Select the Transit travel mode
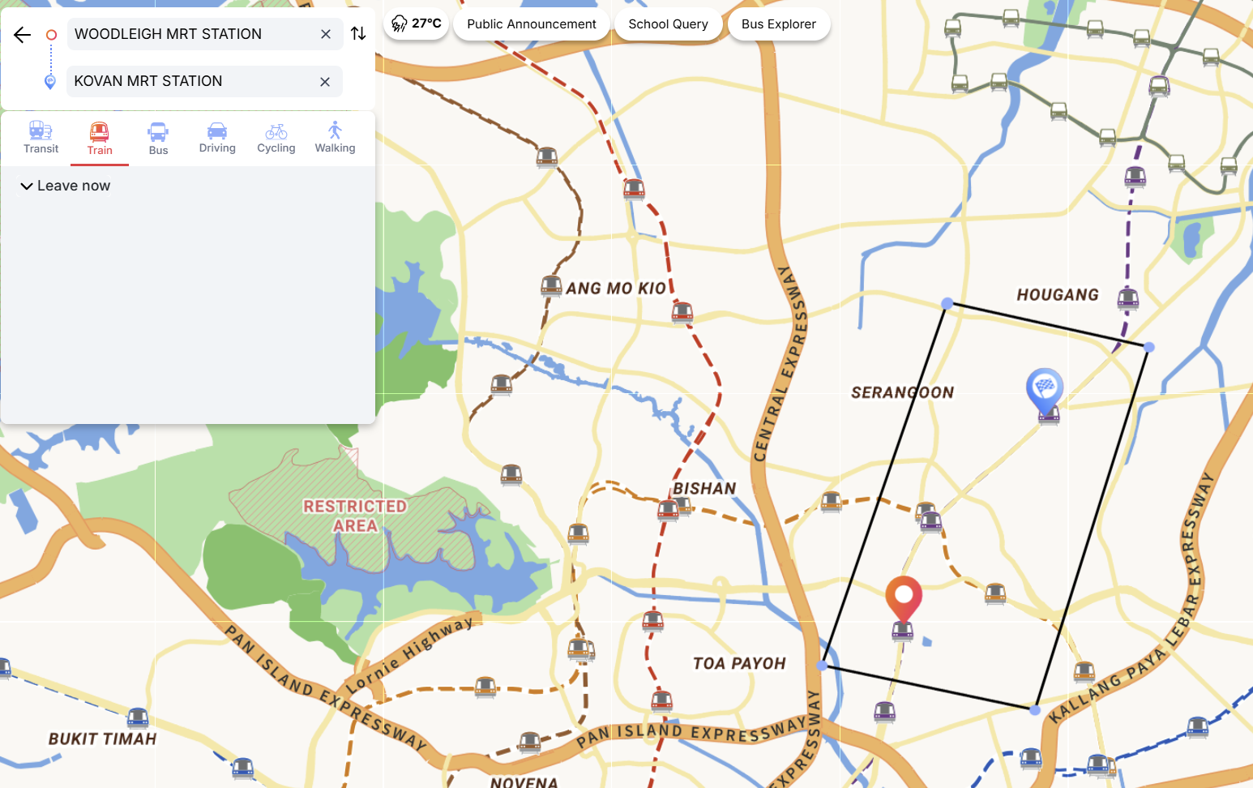The height and width of the screenshot is (788, 1253). click(41, 138)
